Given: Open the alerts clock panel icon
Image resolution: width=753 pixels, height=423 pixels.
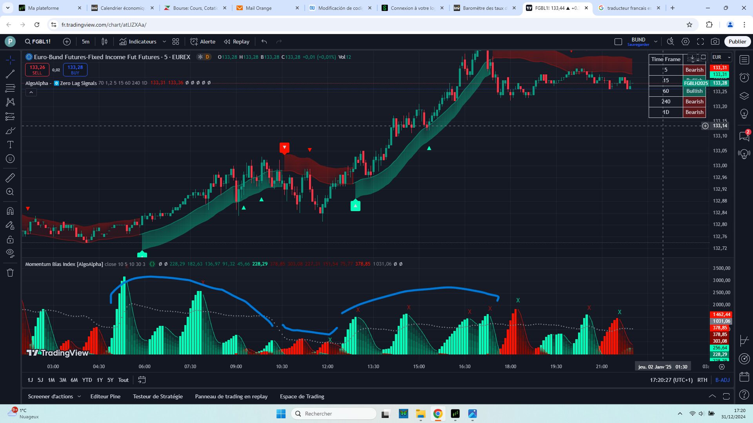Looking at the screenshot, I should point(744,78).
